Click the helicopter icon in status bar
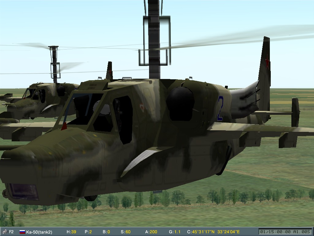 (5, 232)
